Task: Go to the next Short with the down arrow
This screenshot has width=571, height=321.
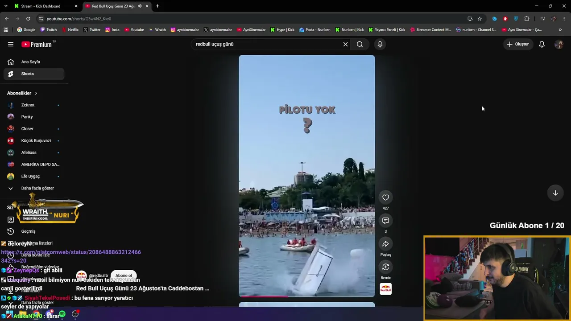Action: (555, 193)
